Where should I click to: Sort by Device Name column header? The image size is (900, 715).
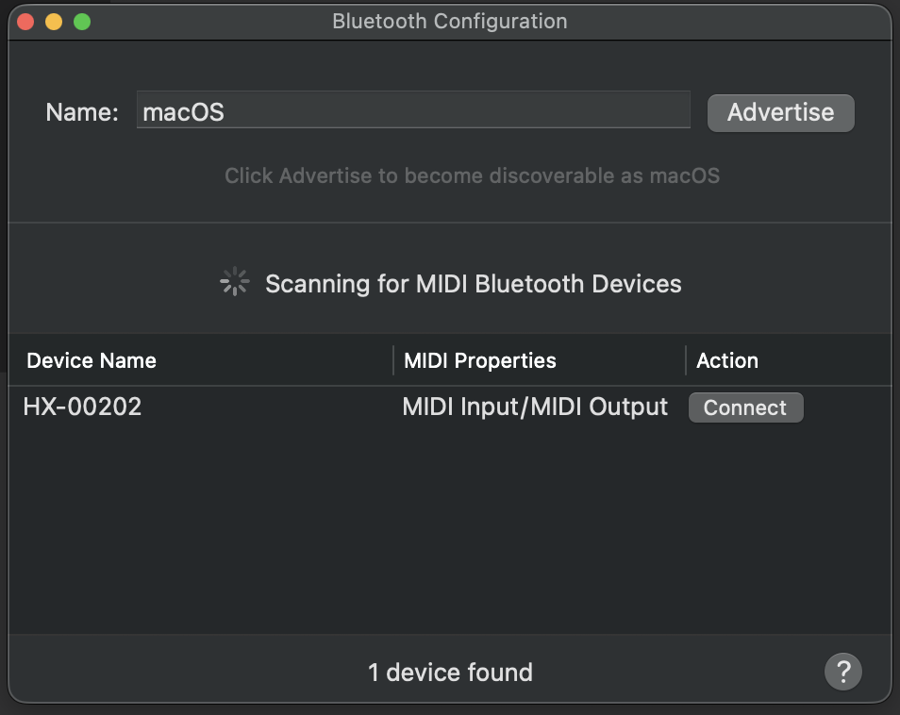(92, 361)
